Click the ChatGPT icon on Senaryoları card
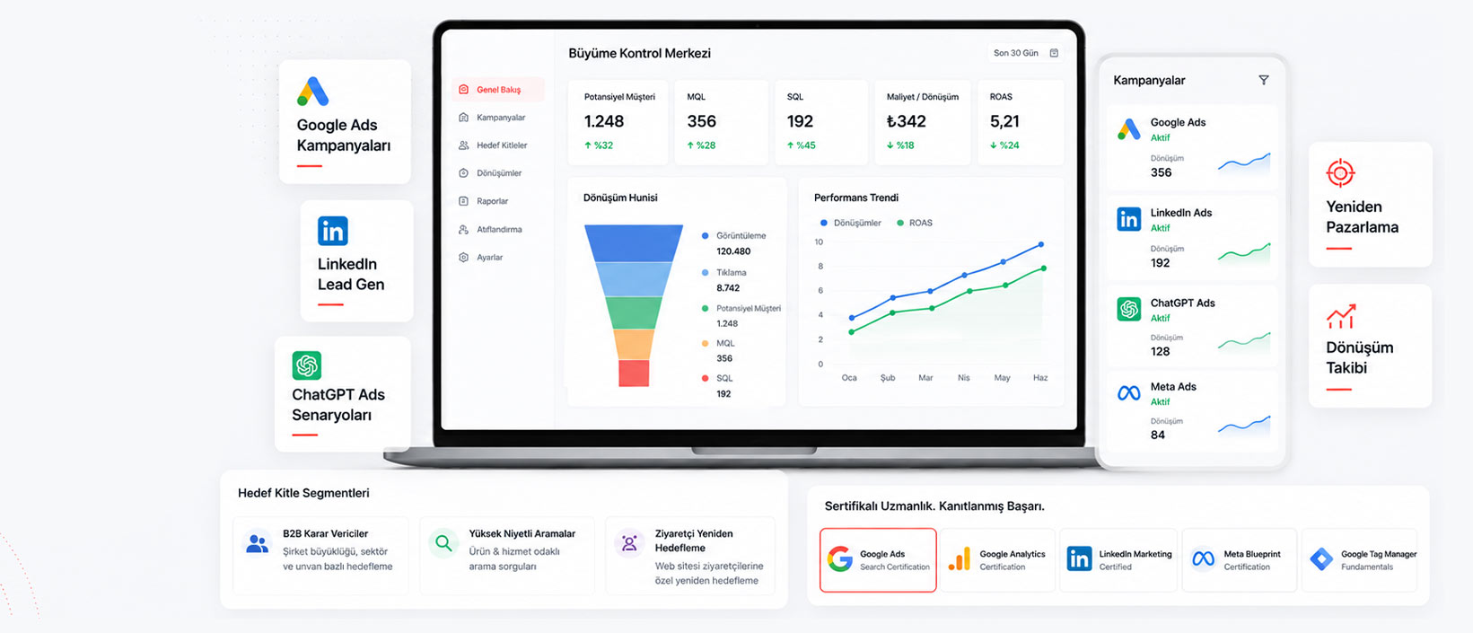Viewport: 1473px width, 633px height. pyautogui.click(x=307, y=365)
